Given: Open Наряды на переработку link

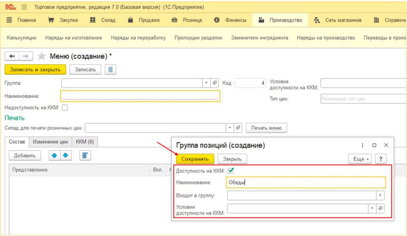Looking at the screenshot, I should [138, 38].
